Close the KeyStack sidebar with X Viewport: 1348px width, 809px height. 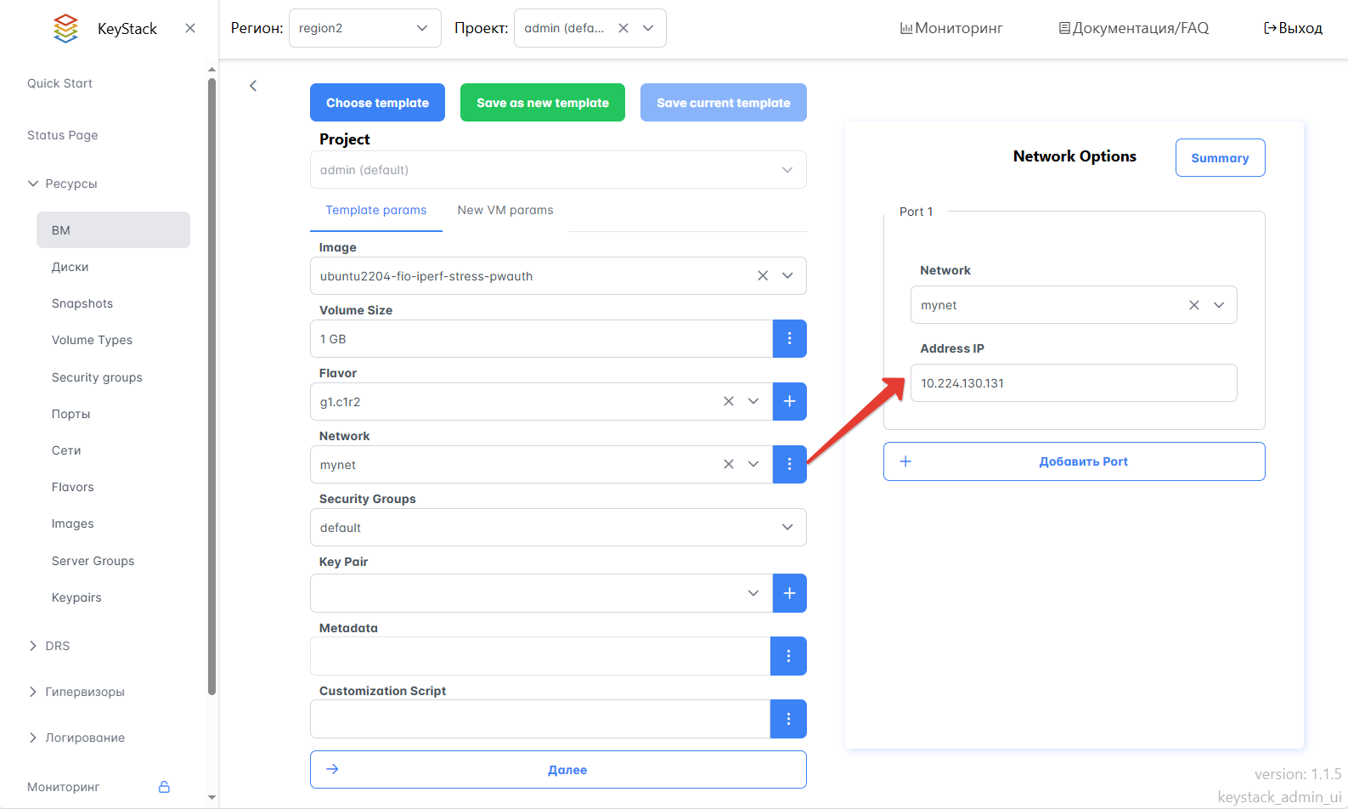190,28
